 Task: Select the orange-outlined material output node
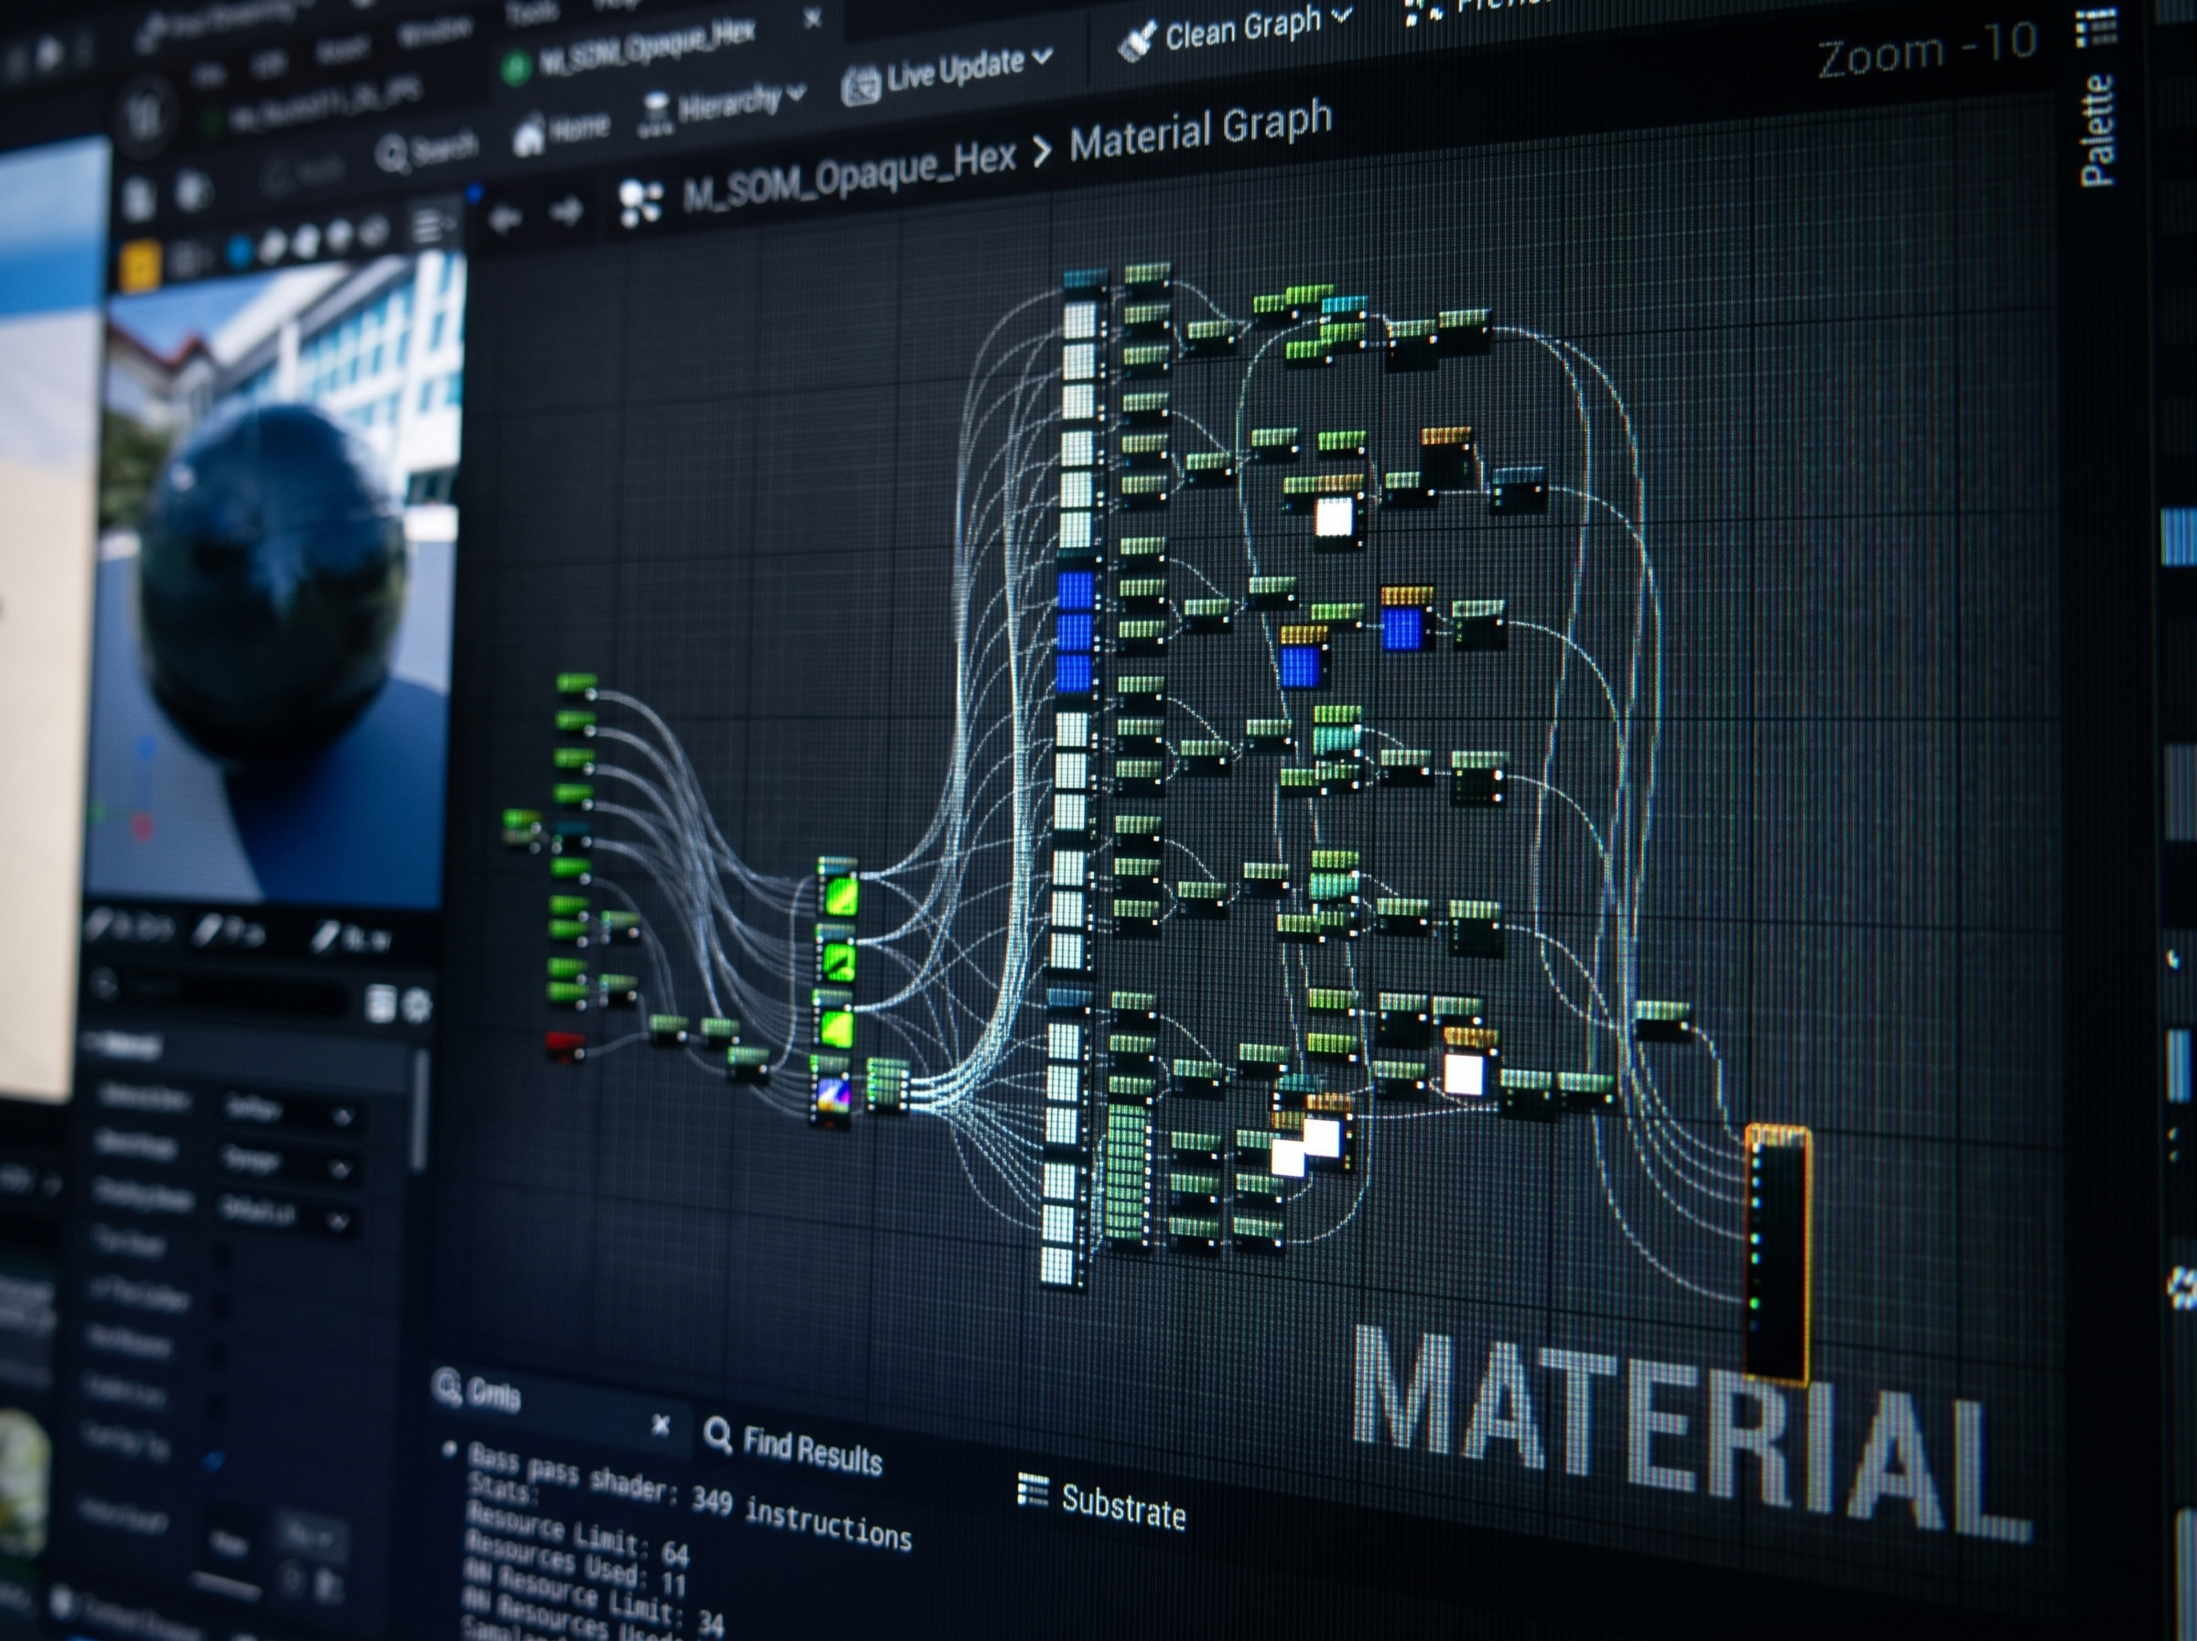point(1777,1255)
